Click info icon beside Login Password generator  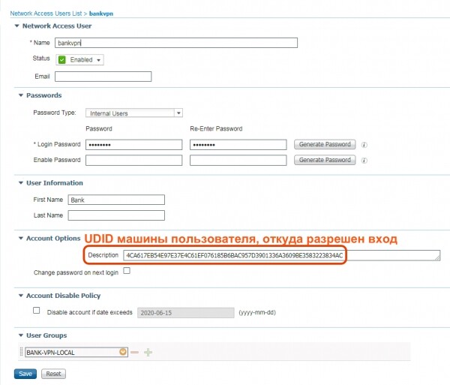tap(364, 145)
